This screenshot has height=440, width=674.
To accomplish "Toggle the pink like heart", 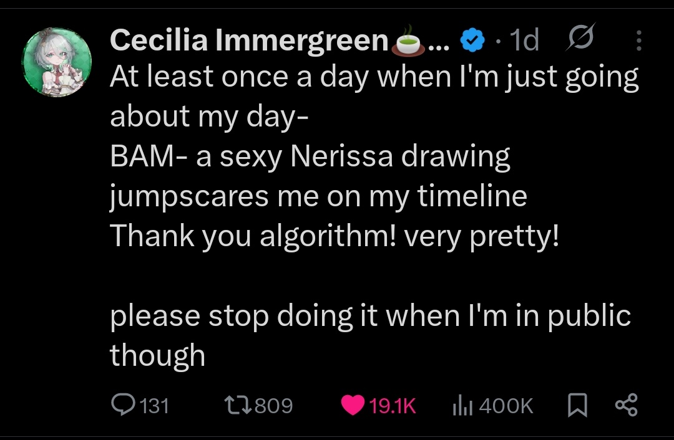I will [x=353, y=406].
